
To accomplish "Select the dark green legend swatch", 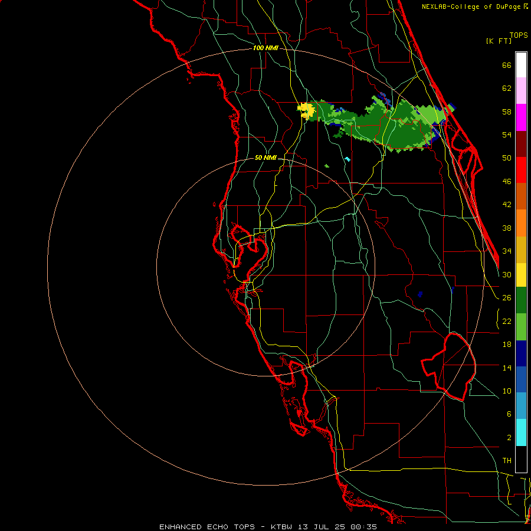I will [x=521, y=300].
